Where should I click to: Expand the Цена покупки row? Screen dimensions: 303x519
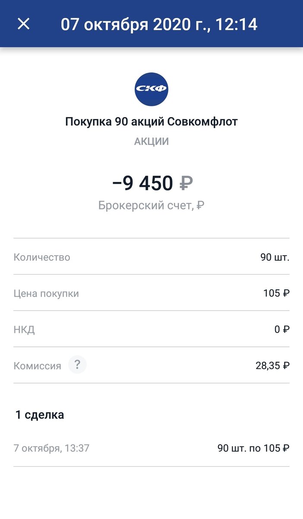click(151, 293)
